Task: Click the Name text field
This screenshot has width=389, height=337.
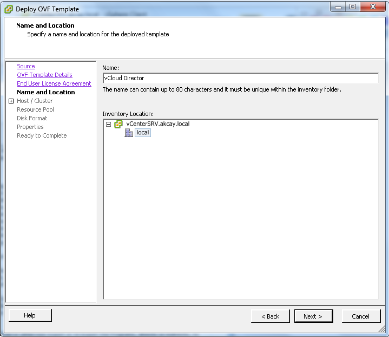Action: (241, 78)
